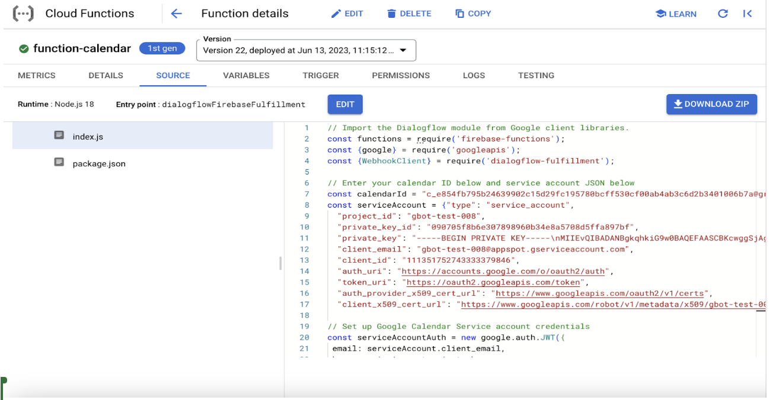
Task: Collapse the side panel with arrow icon
Action: [x=748, y=14]
